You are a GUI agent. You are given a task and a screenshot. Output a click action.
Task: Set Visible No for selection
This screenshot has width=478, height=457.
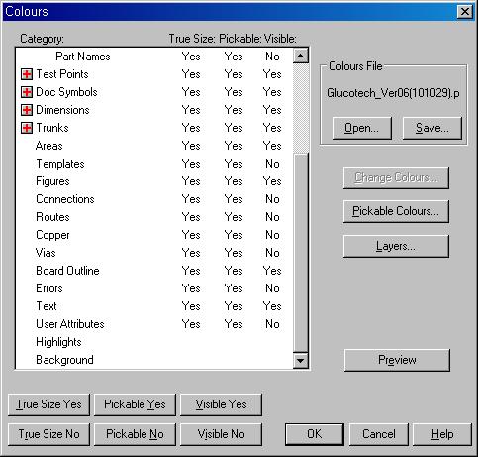pyautogui.click(x=221, y=434)
